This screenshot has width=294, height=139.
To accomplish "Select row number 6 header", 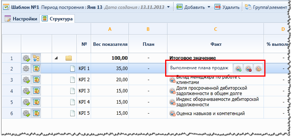I will click(12, 113).
